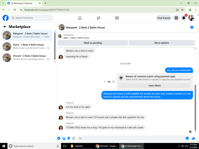The width and height of the screenshot is (199, 149).
Task: Open more actions plus icon in composer
Action: click(x=59, y=138)
